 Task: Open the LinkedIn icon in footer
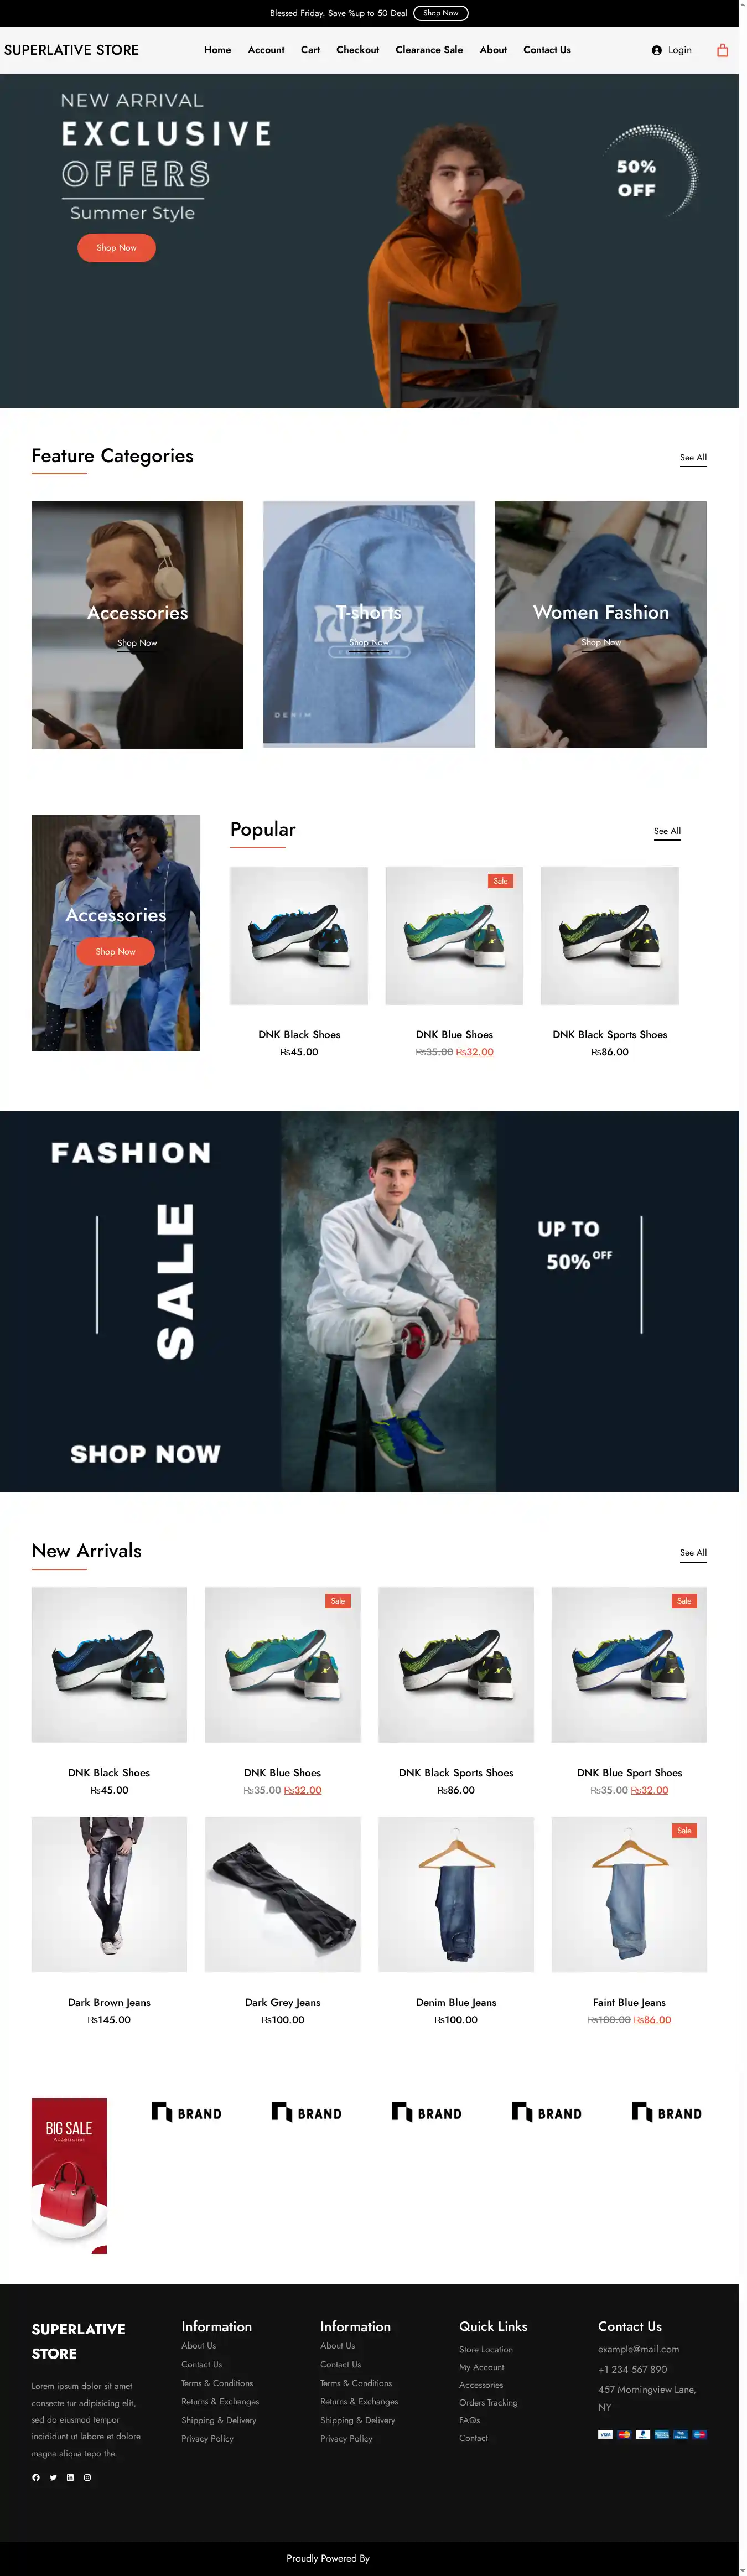click(70, 2477)
